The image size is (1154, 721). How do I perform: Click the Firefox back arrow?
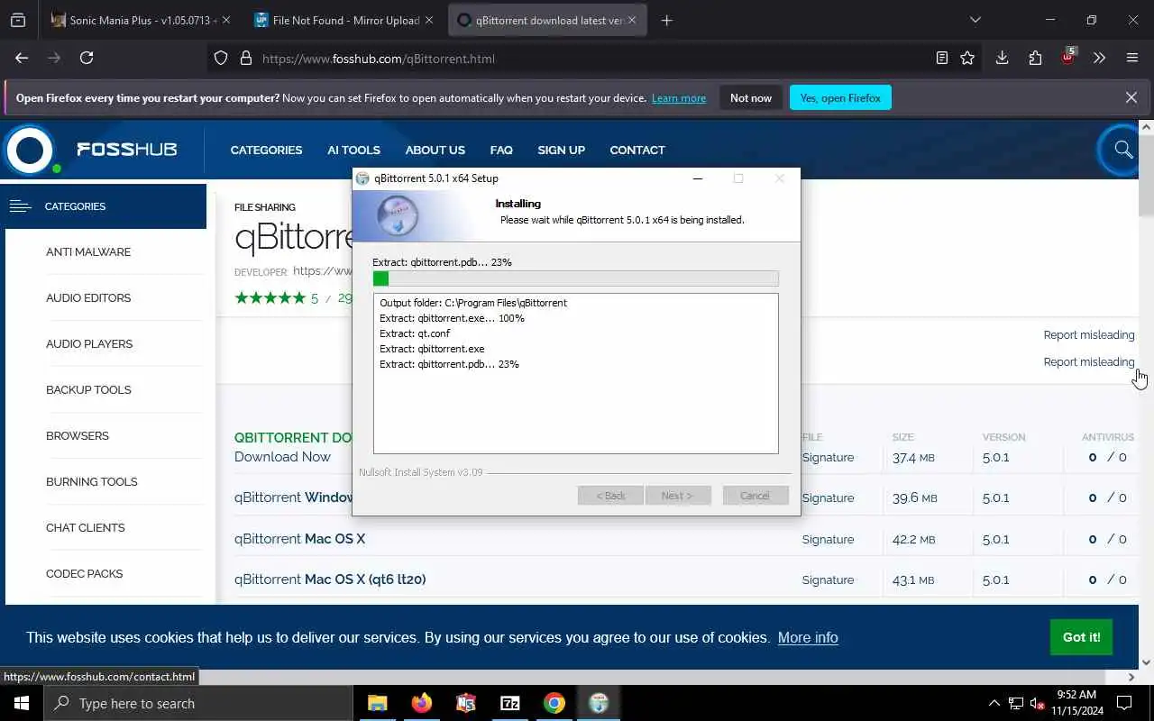click(22, 58)
